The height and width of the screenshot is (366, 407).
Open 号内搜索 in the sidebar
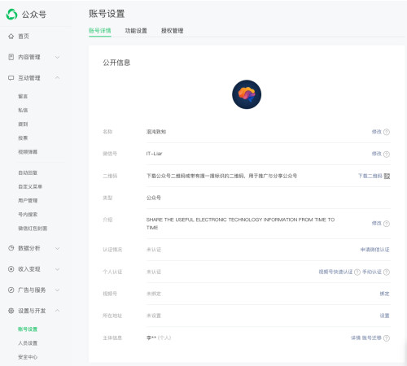click(28, 215)
